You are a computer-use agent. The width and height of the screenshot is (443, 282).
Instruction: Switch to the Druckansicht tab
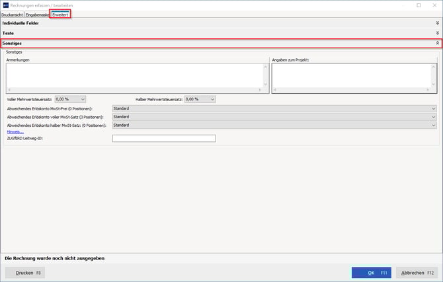12,14
